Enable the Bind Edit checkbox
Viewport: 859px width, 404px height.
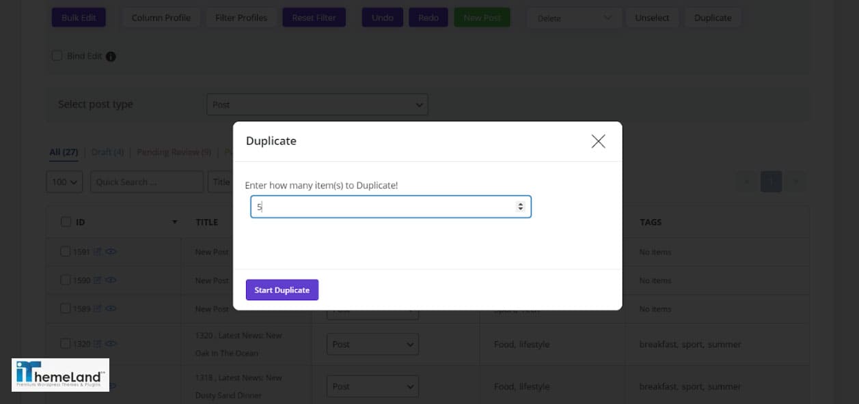point(57,55)
